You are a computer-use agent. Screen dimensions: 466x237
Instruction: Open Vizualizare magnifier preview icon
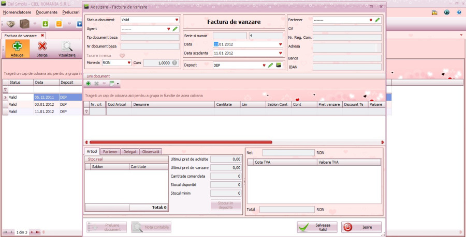67,47
